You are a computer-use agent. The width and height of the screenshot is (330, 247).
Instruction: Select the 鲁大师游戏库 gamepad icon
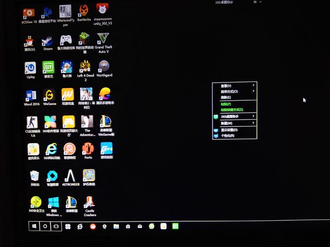click(66, 42)
